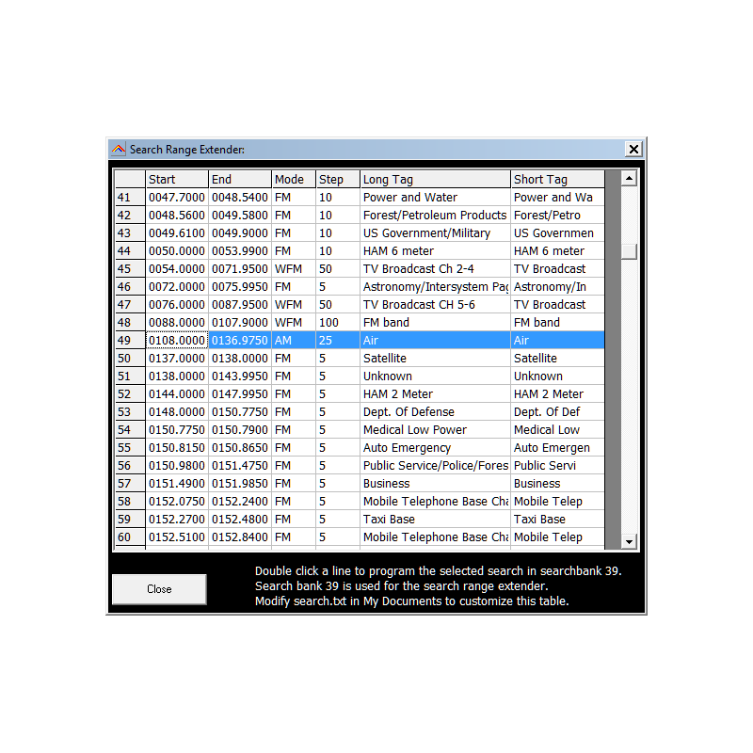The height and width of the screenshot is (753, 753).
Task: Click the Search Range Extender title bar icon
Action: click(x=119, y=149)
